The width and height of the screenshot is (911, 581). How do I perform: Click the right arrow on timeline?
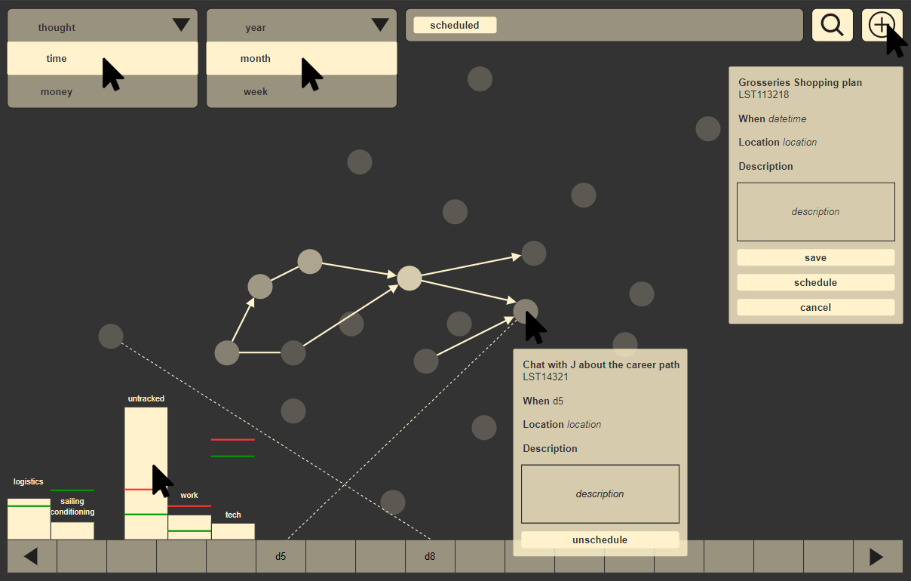point(876,557)
